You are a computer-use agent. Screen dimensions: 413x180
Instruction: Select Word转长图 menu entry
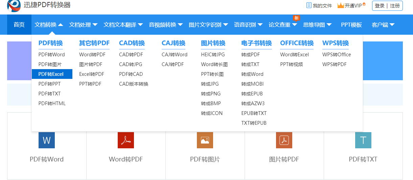214,64
